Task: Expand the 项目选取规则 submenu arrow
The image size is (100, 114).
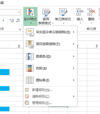Action: tap(74, 44)
